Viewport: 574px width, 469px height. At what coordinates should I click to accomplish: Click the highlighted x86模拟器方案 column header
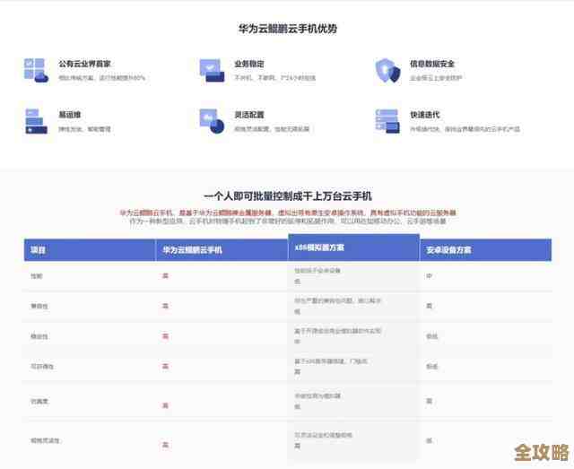point(353,248)
